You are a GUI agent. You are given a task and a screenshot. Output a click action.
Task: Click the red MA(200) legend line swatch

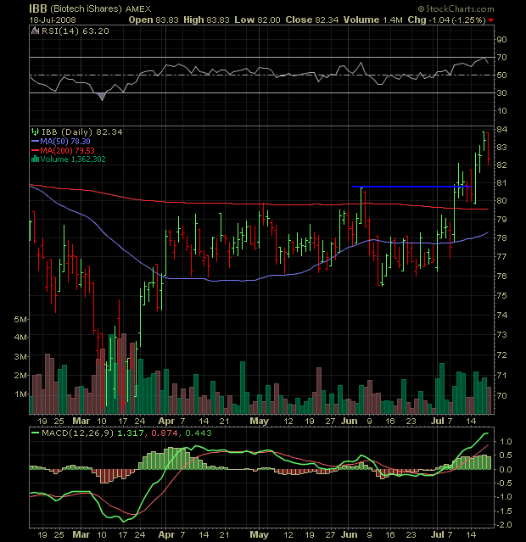click(35, 150)
